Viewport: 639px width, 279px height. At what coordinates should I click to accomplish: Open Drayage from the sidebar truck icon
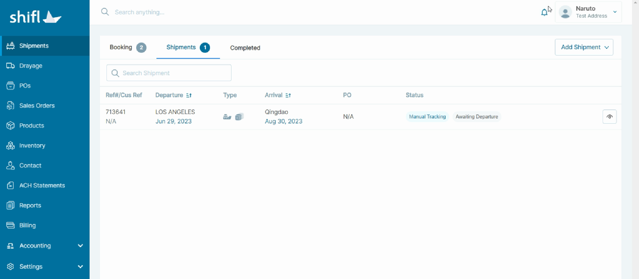tap(10, 66)
